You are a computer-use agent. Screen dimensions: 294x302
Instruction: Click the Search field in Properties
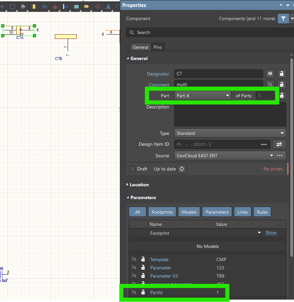210,32
